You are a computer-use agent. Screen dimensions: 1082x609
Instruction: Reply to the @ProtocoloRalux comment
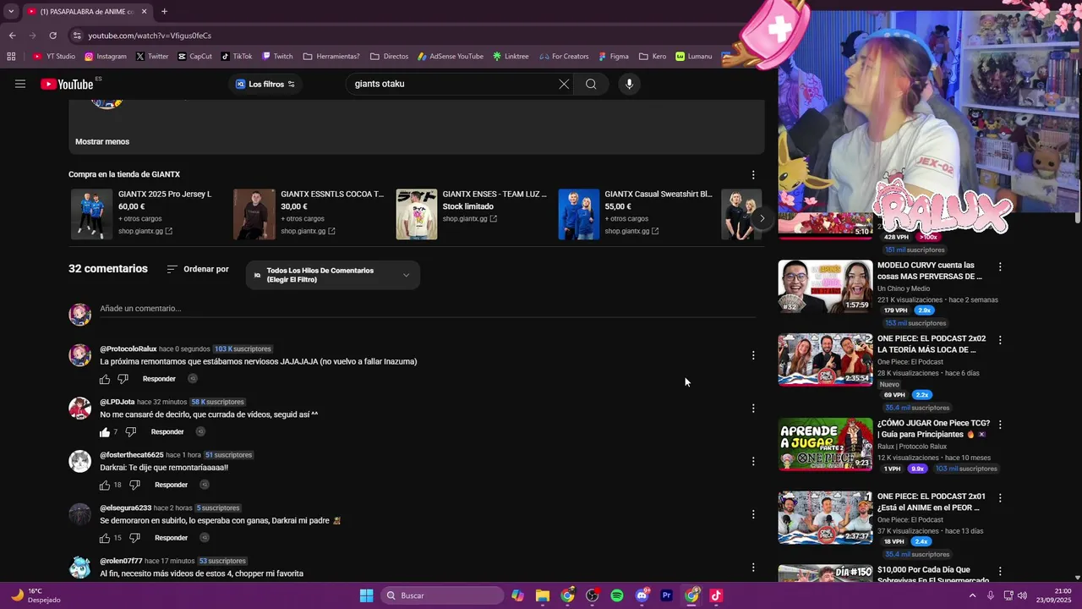pos(159,379)
